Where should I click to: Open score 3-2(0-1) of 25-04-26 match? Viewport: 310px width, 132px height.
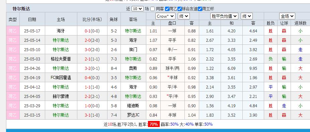coord(92,68)
